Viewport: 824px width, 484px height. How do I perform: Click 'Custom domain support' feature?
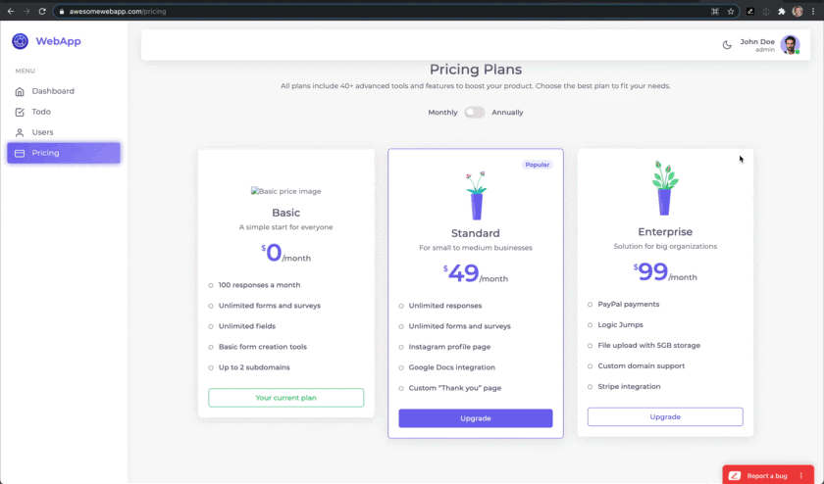642,365
